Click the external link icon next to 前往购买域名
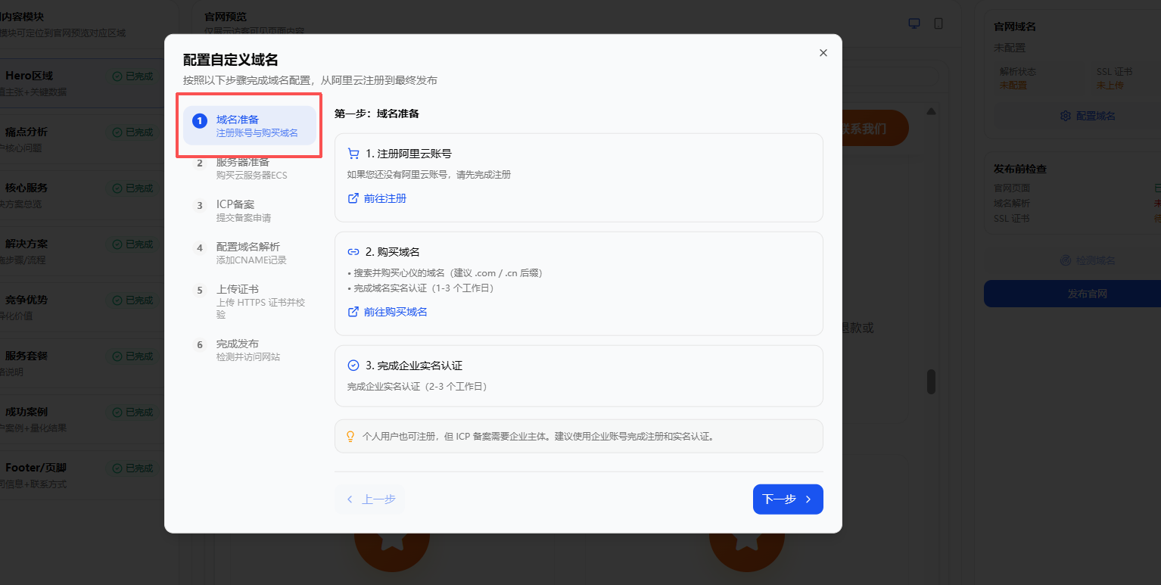The height and width of the screenshot is (585, 1161). tap(353, 312)
